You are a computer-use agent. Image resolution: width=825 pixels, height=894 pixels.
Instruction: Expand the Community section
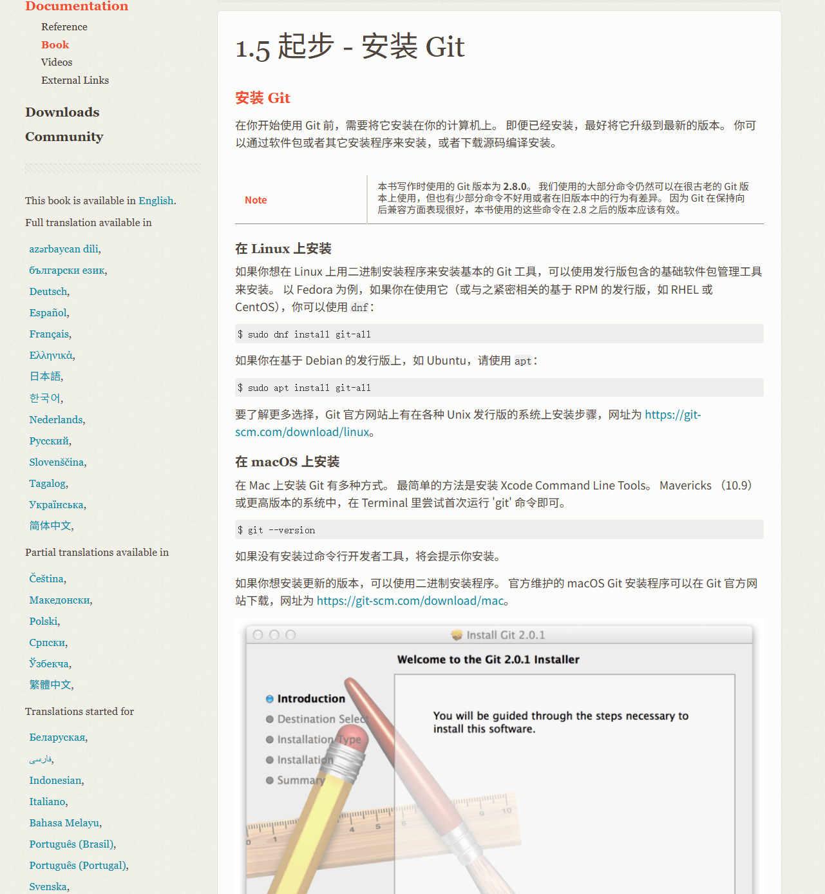tap(64, 137)
